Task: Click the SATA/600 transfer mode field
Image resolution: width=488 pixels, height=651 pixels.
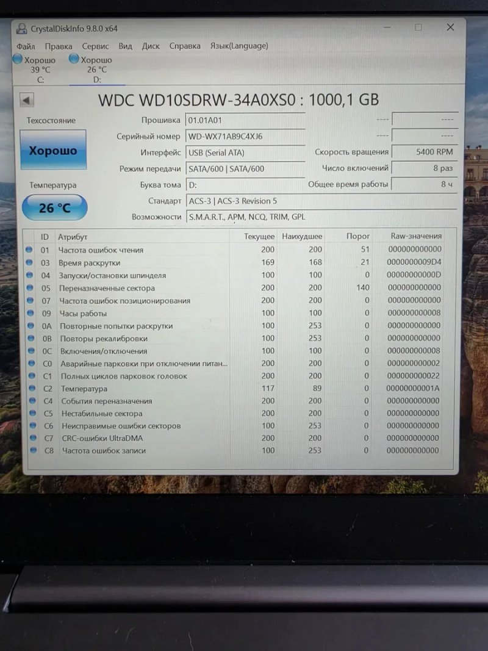Action: [x=245, y=168]
